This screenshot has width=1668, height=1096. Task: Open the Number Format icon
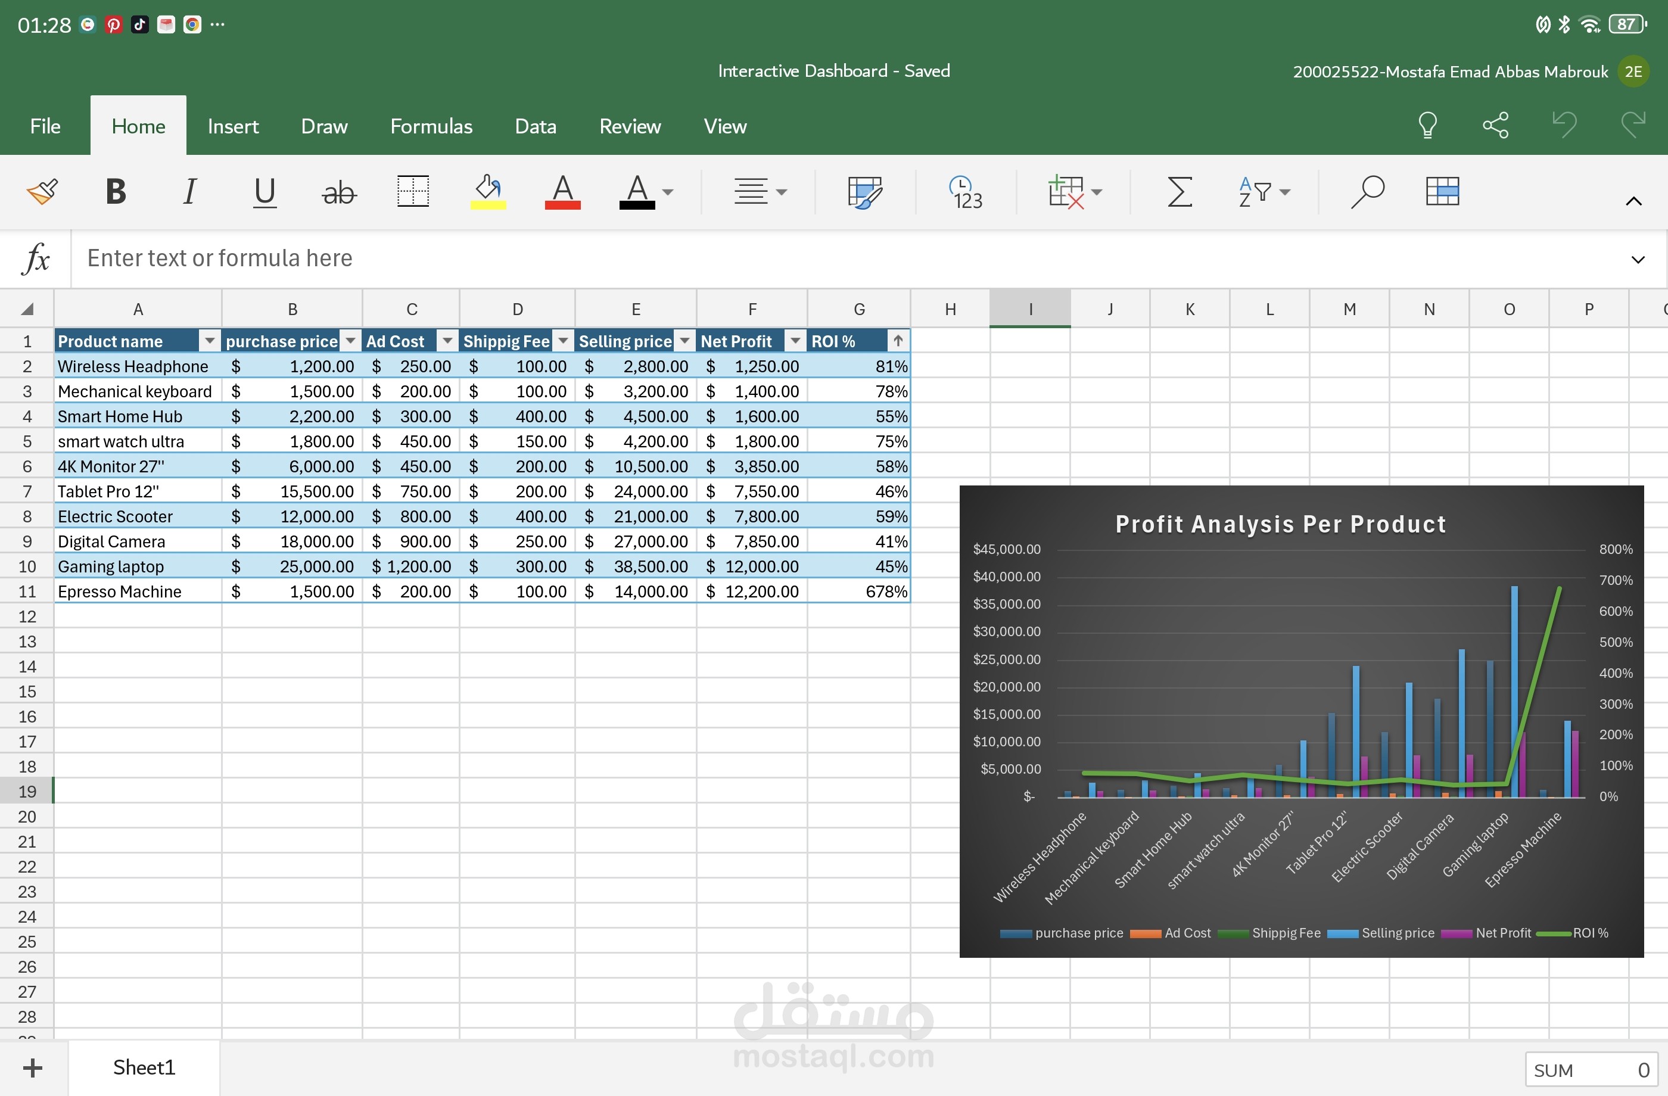pos(966,192)
